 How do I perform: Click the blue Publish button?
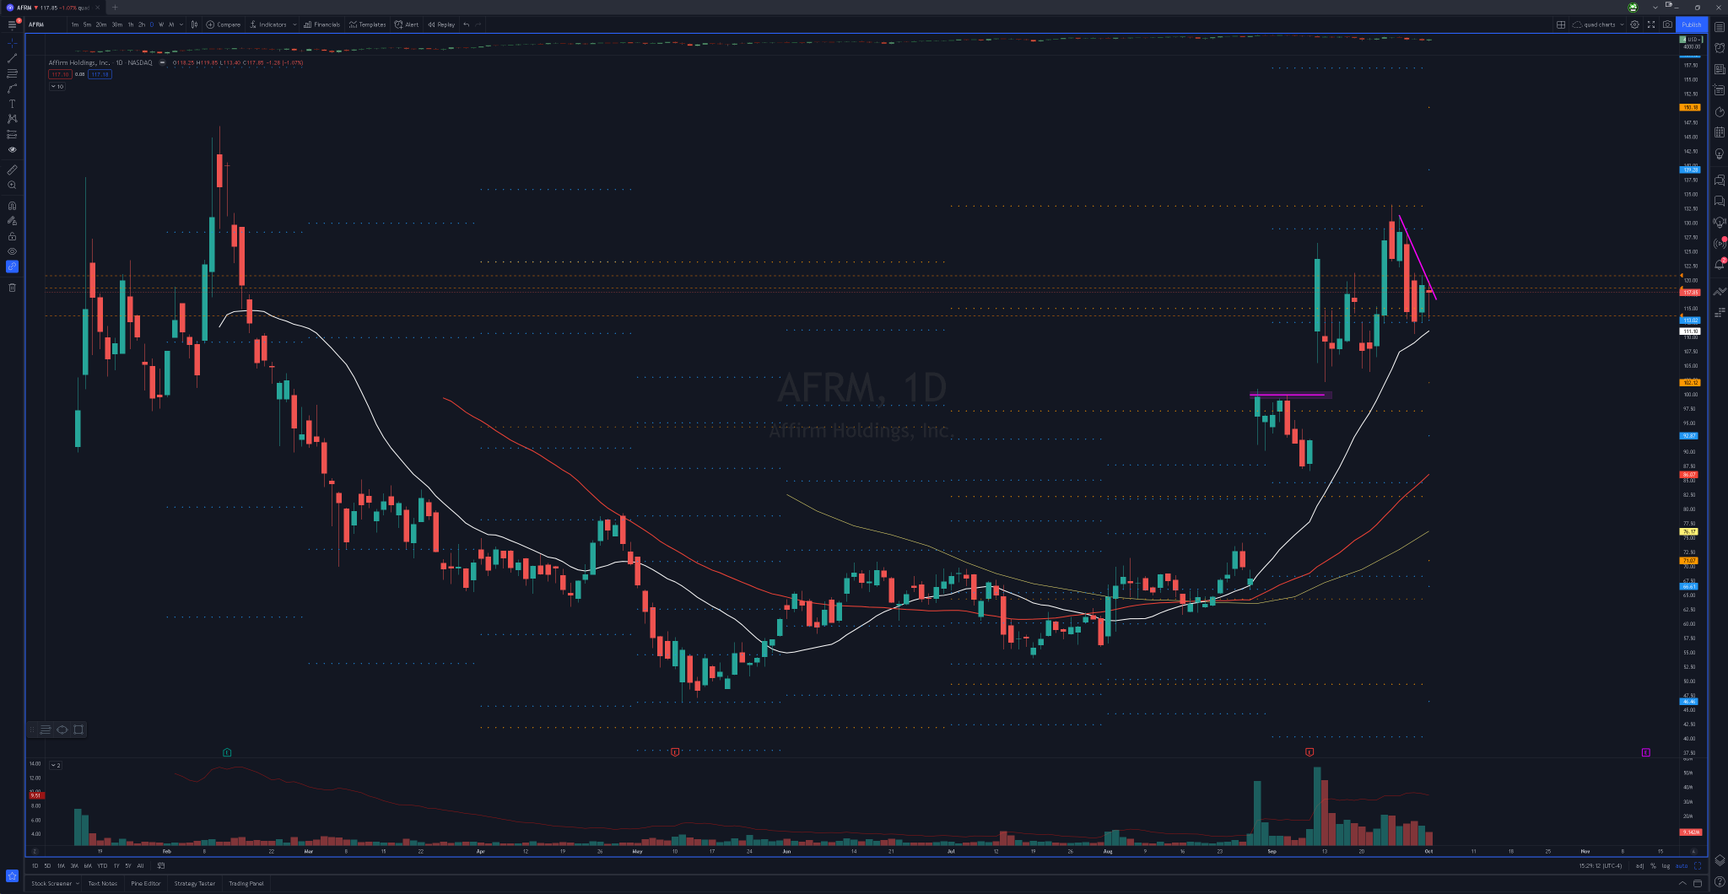1692,24
